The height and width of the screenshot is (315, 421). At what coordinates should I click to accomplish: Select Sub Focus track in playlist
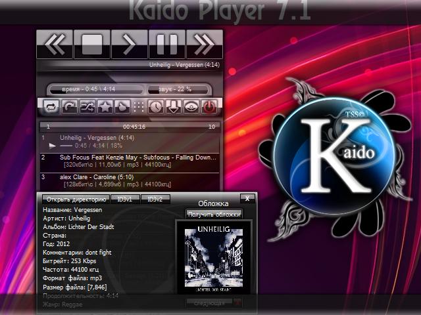(138, 157)
